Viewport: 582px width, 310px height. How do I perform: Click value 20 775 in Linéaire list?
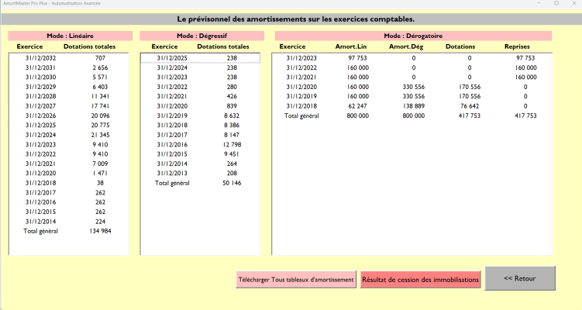100,125
